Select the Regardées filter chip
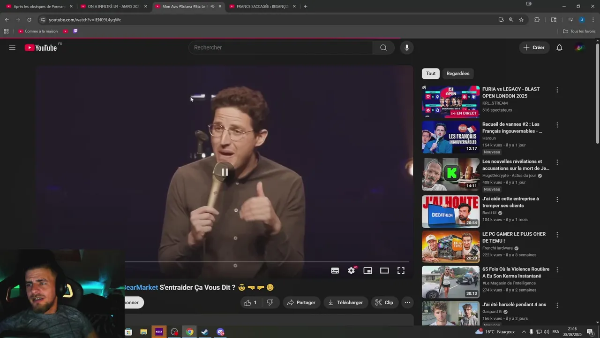 point(458,74)
